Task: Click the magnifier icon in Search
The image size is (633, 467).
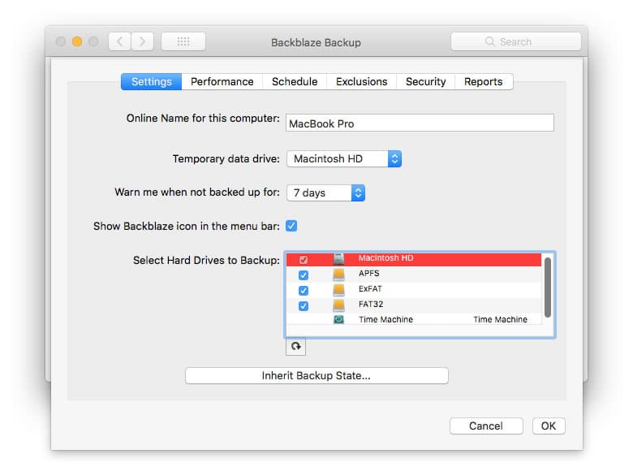Action: click(x=489, y=41)
